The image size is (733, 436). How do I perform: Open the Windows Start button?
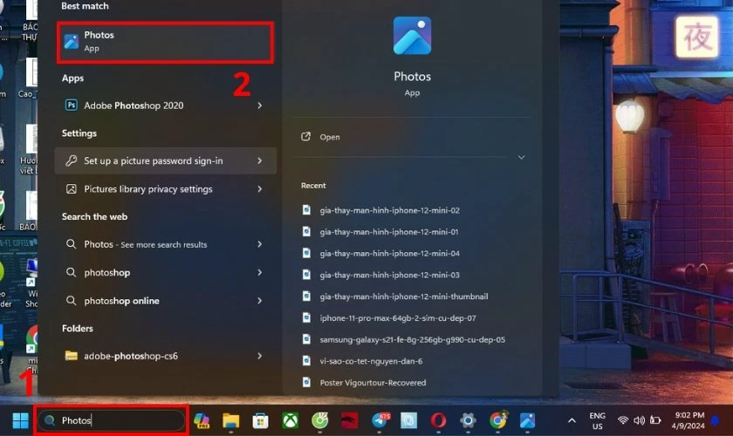pyautogui.click(x=20, y=420)
